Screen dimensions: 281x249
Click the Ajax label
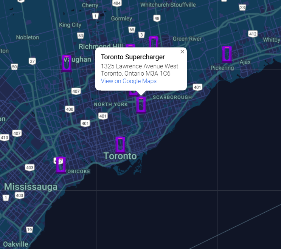tap(245, 62)
